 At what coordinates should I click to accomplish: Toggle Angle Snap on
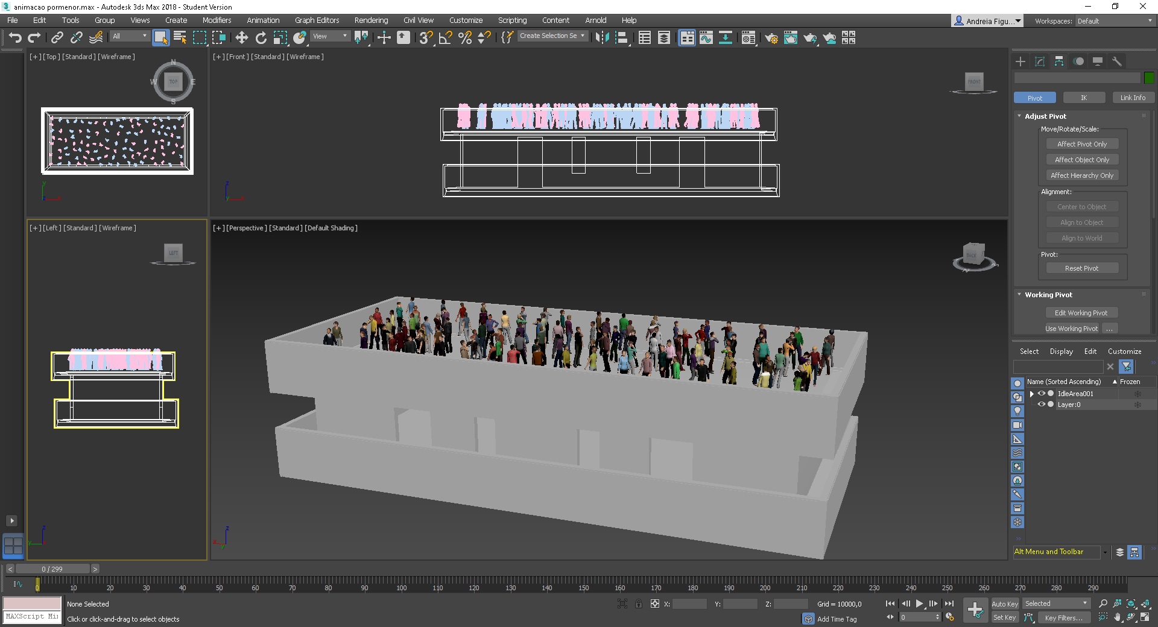pyautogui.click(x=445, y=38)
